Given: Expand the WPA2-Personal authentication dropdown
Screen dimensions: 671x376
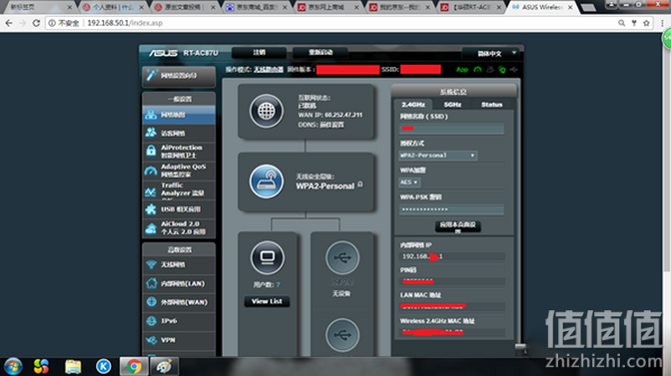Looking at the screenshot, I should pos(437,156).
